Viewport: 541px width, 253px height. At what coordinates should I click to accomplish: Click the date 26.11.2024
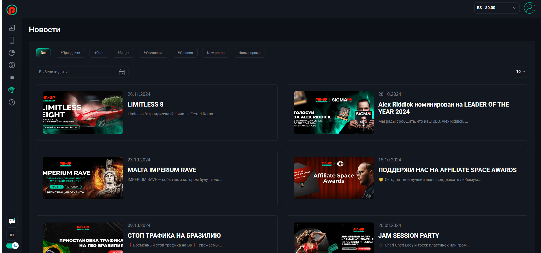tap(139, 94)
